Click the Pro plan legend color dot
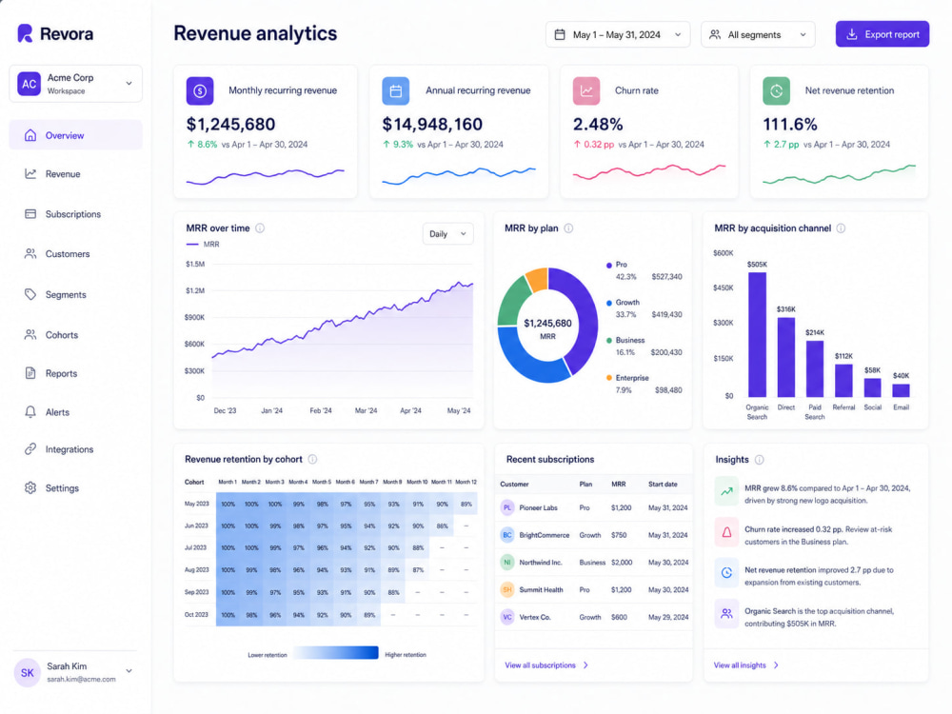952x714 pixels. coord(609,266)
